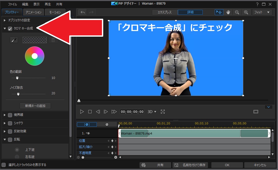Open the 表示 menu
This screenshot has width=278, height=170.
[37, 4]
